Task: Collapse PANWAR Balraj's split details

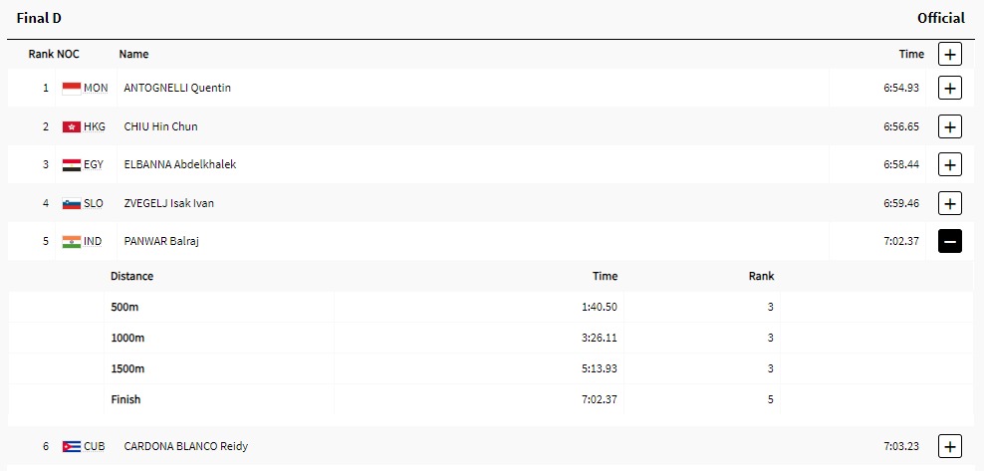Action: tap(950, 241)
